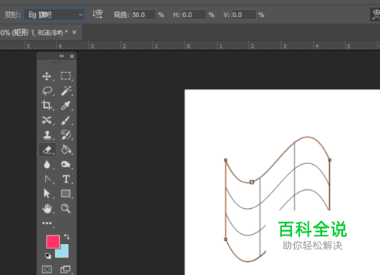Click the bottom-left warp corner handle
This screenshot has width=380, height=275.
226,239
